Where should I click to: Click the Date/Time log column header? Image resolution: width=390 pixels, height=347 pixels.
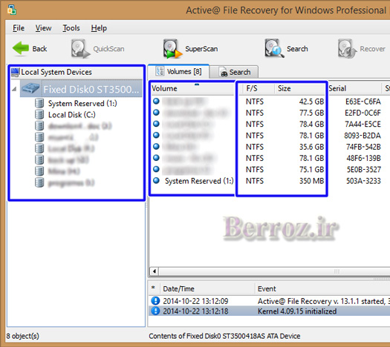(207, 288)
